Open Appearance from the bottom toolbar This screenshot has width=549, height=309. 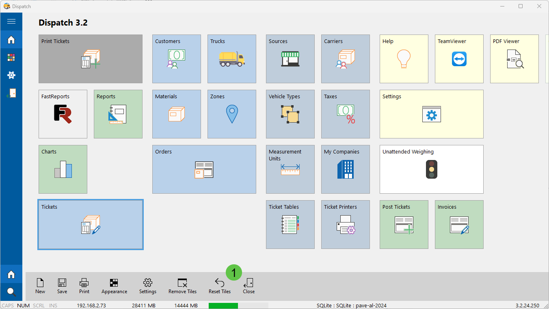[x=114, y=286]
